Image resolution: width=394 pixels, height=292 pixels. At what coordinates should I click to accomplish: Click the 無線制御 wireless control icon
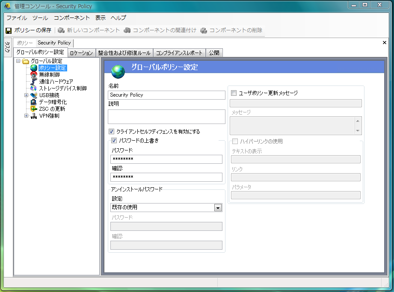34,74
